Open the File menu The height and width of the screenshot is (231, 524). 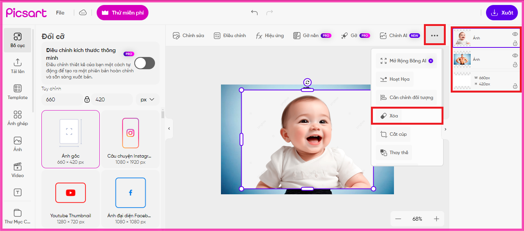(x=60, y=13)
